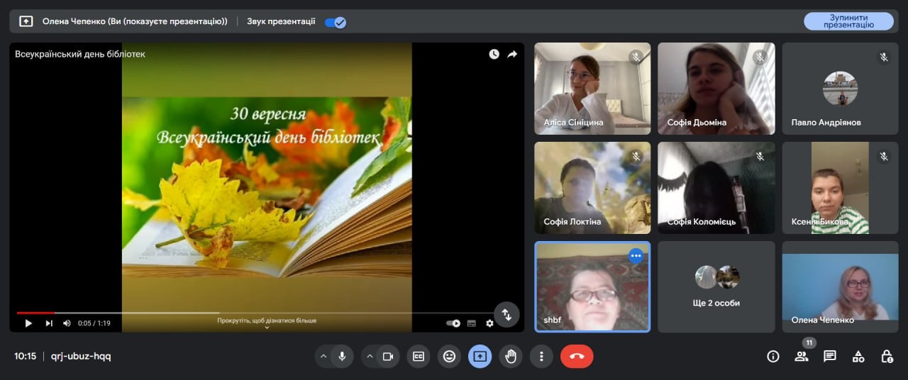This screenshot has height=380, width=908.
Task: Expand microphone audio settings chevron
Action: point(323,357)
